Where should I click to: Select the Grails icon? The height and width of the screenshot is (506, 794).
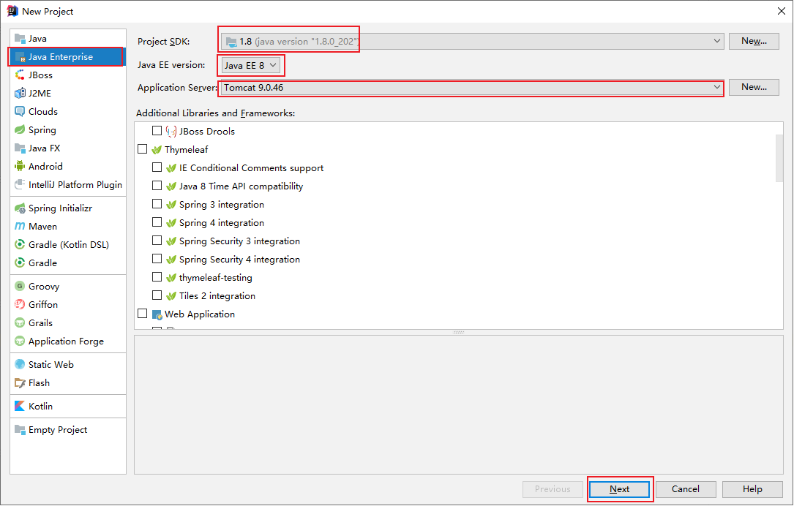[20, 322]
